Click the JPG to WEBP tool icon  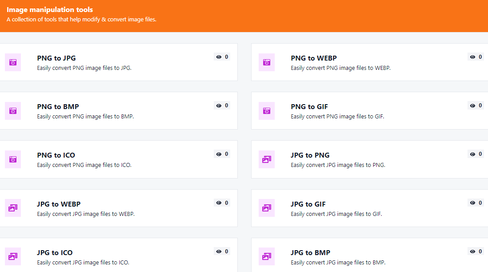point(13,208)
